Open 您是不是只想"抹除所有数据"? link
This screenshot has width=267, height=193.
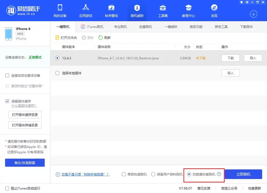[86, 174]
